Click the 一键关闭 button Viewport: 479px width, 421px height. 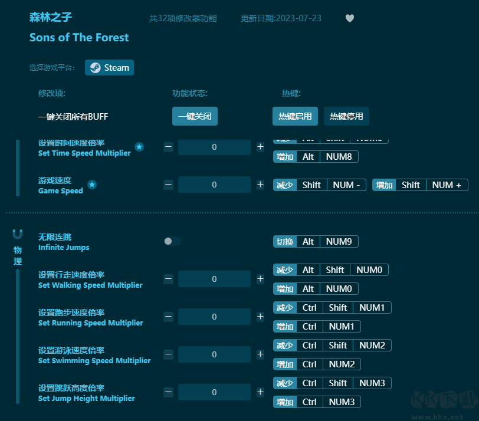point(195,116)
